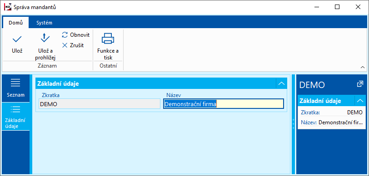369x176 pixels.
Task: Click the DEMO heading in preview panel
Action: (x=312, y=85)
